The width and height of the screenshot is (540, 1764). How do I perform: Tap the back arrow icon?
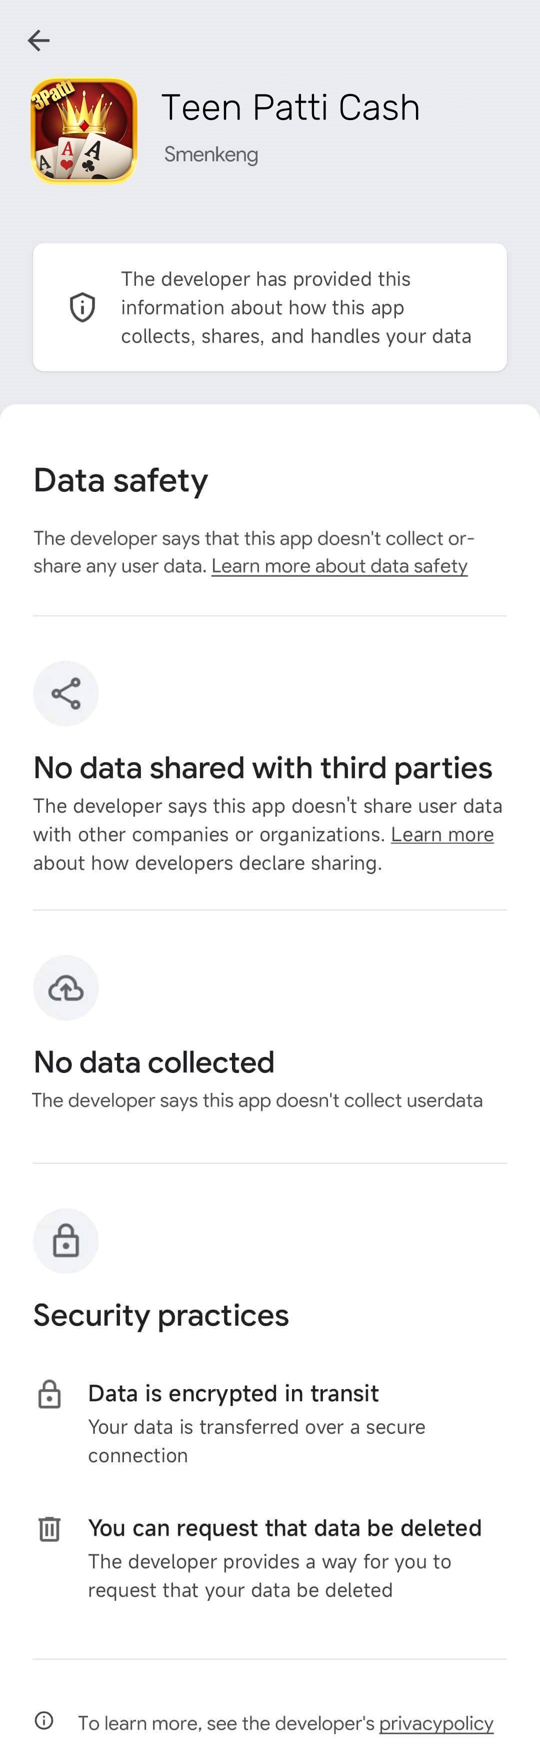[x=39, y=41]
